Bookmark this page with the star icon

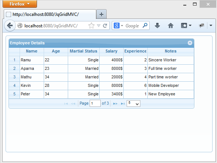pos(91,26)
